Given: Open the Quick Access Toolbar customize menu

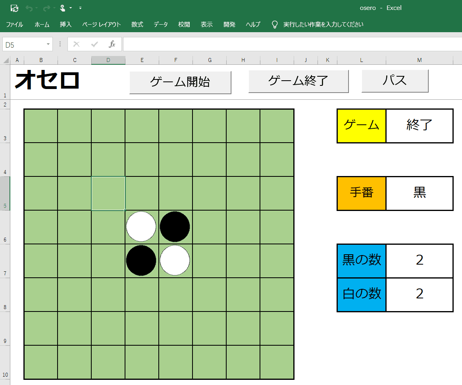Looking at the screenshot, I should 80,8.
